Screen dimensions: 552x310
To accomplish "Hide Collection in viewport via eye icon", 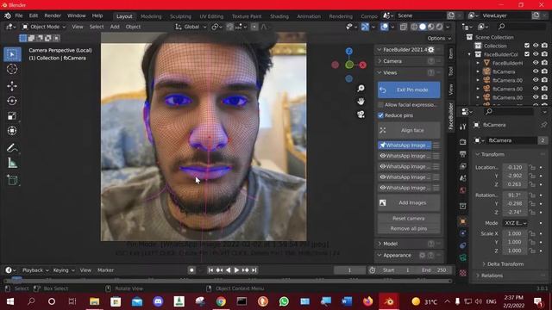I will pyautogui.click(x=536, y=46).
